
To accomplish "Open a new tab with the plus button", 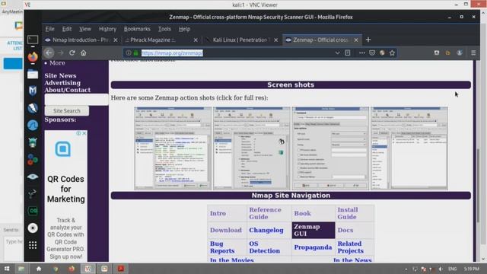I will tap(368, 40).
